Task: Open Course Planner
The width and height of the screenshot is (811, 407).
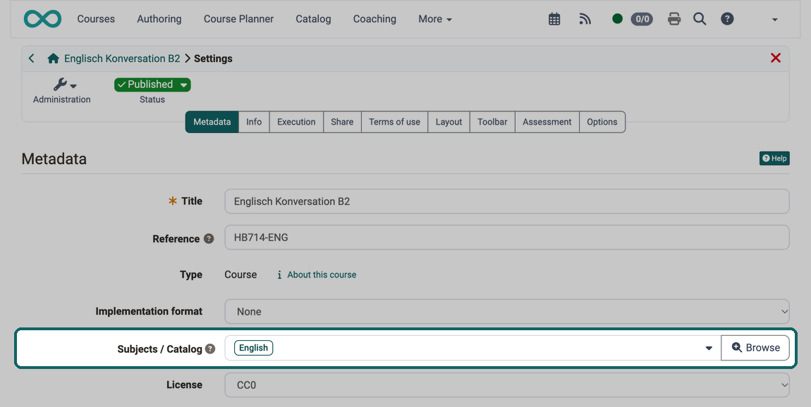Action: click(x=238, y=19)
